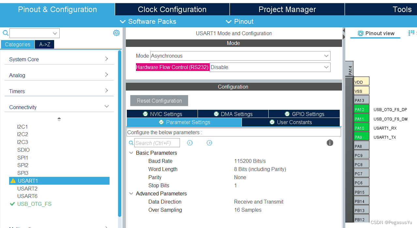Click the search magnifier icon at top left
Viewport: 417px width, 228px height.
pos(5,33)
